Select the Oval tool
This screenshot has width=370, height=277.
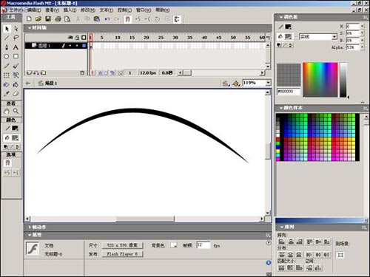[7, 56]
